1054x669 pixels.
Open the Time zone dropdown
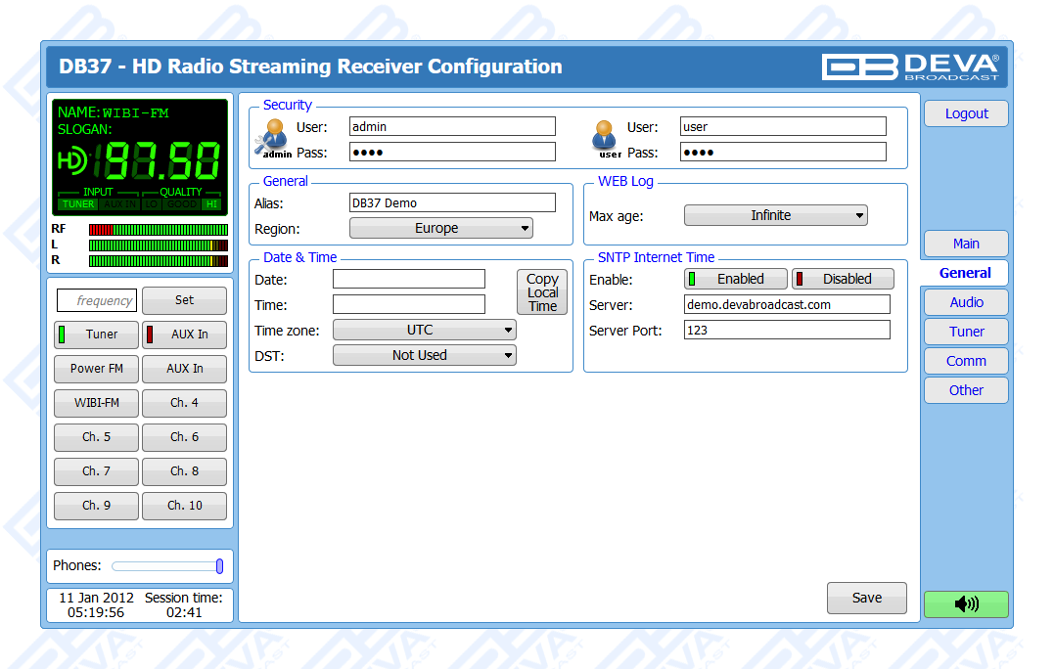424,331
